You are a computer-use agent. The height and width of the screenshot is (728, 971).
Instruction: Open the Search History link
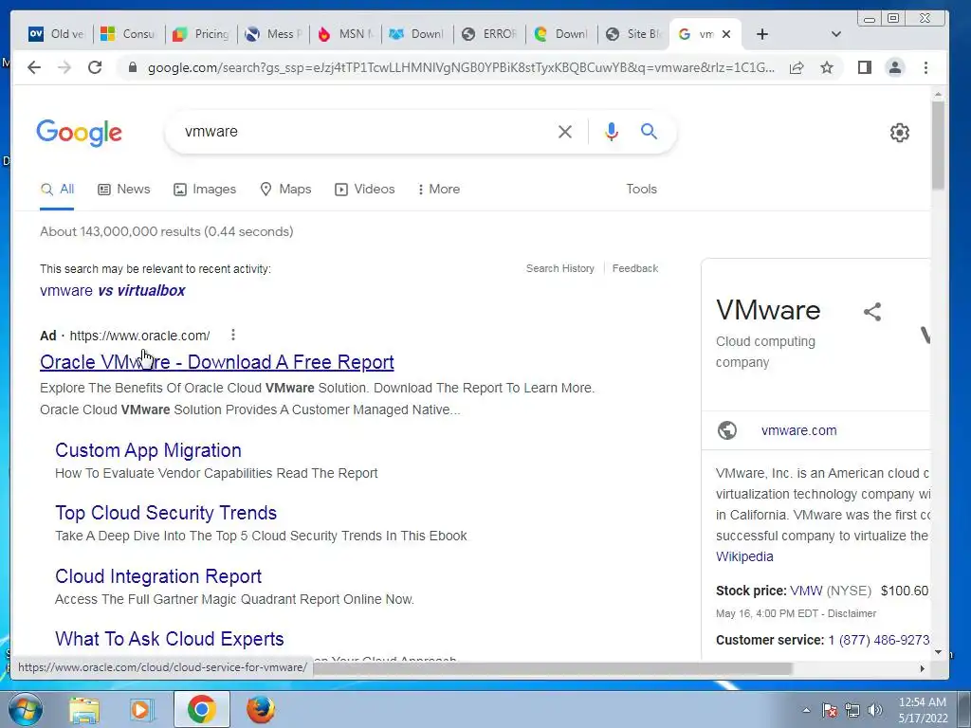click(559, 268)
